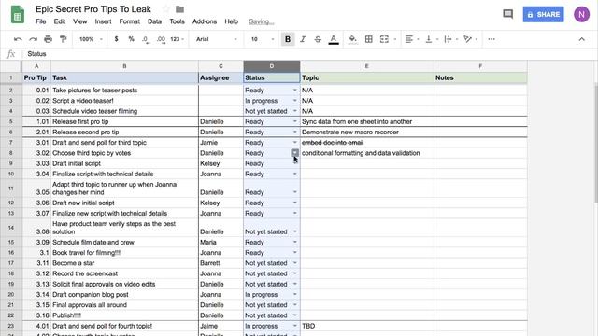598x336 pixels.
Task: Format as percent icon
Action: [x=131, y=39]
